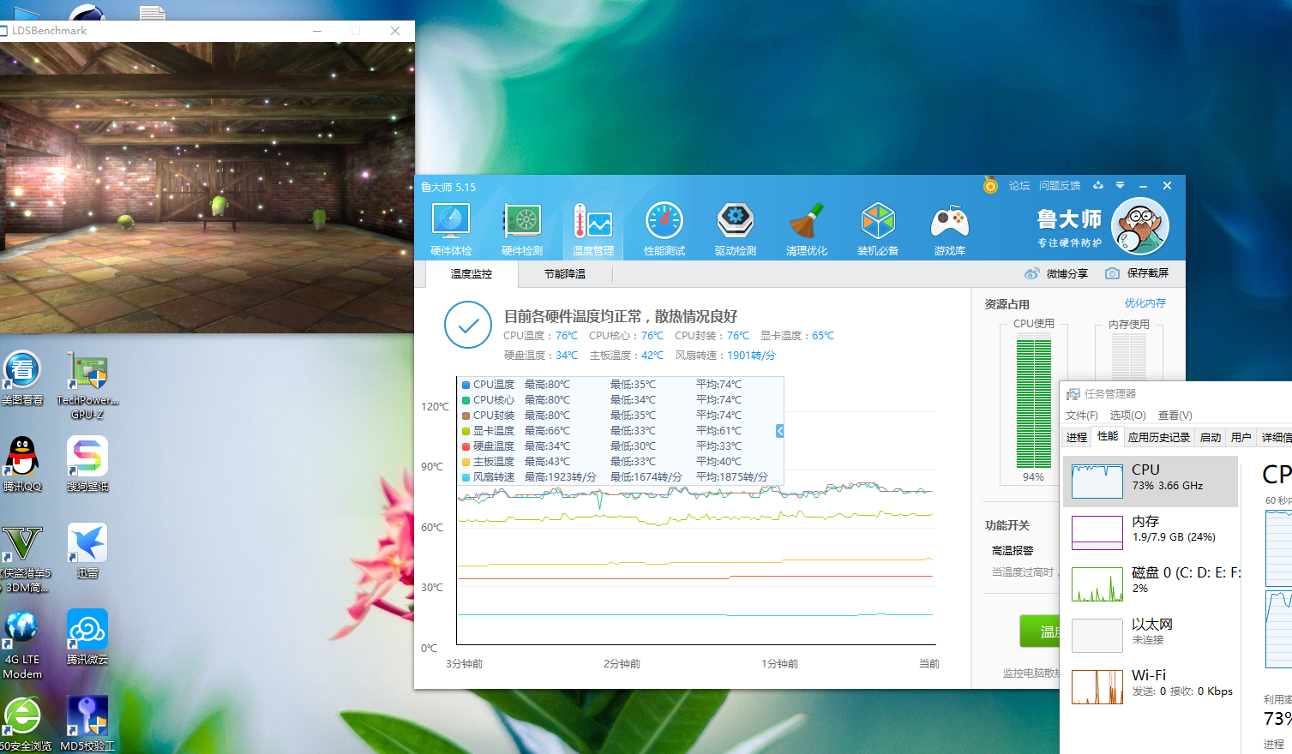This screenshot has width=1292, height=754.
Task: Open 驱动检测 driver detection module
Action: point(736,230)
